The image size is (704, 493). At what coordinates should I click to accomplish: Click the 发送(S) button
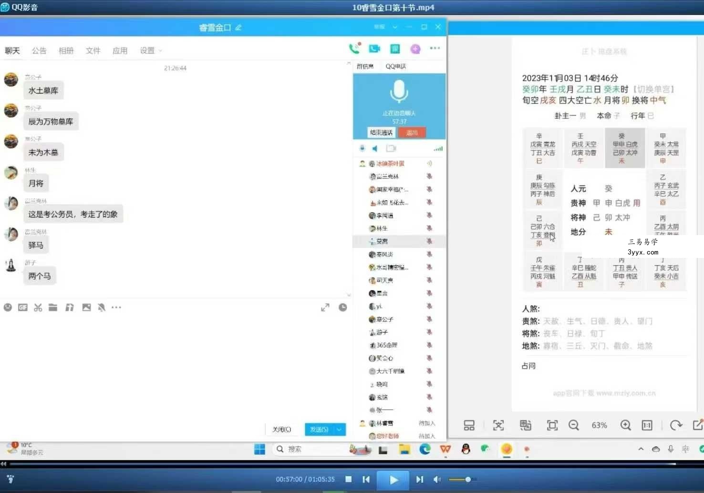pyautogui.click(x=319, y=430)
